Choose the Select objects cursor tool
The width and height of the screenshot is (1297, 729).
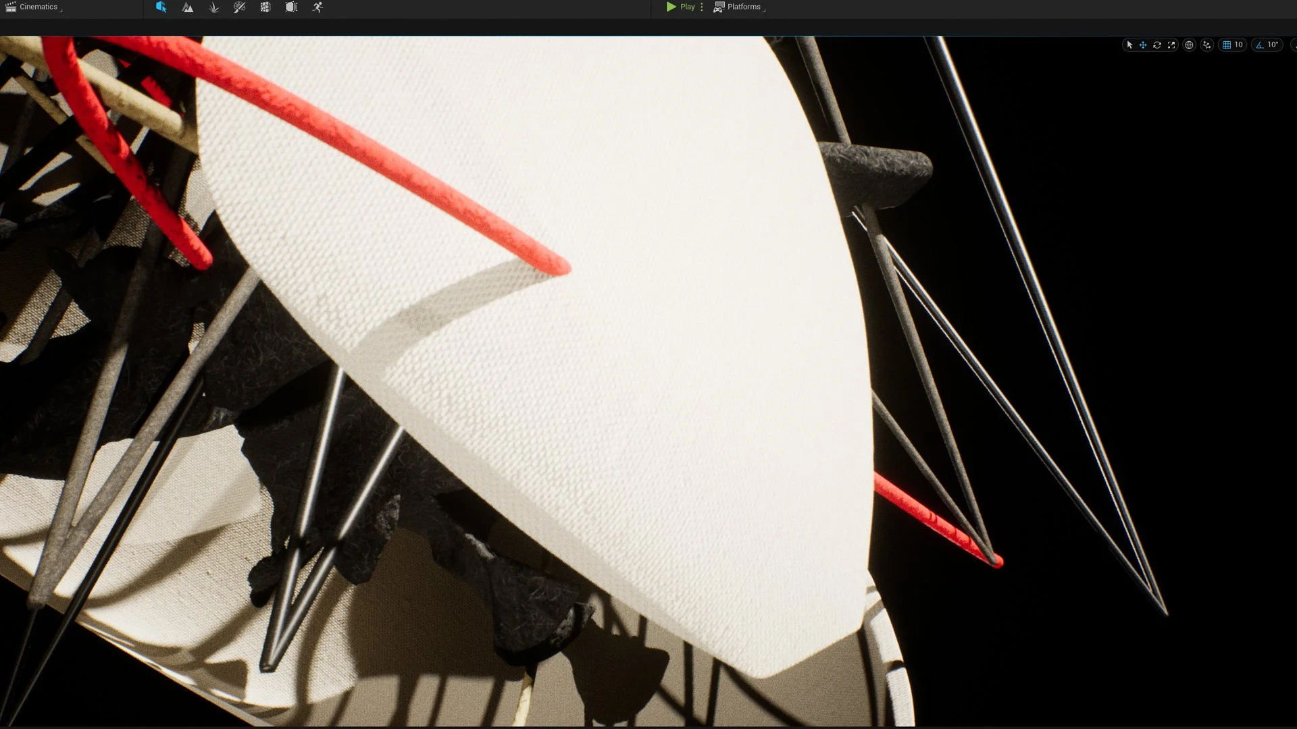[x=1129, y=45]
